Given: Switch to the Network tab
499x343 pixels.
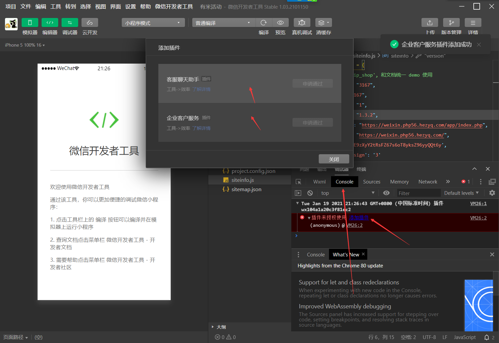Looking at the screenshot, I should (x=428, y=182).
